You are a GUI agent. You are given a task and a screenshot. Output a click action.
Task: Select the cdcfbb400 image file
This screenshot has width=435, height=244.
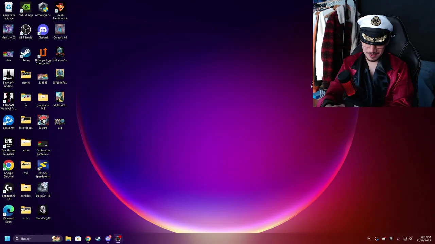(60, 100)
